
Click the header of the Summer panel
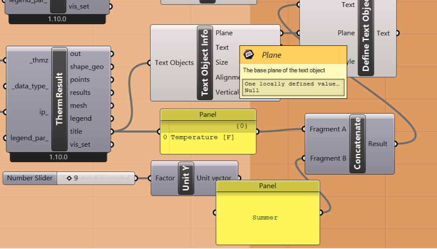coord(267,186)
